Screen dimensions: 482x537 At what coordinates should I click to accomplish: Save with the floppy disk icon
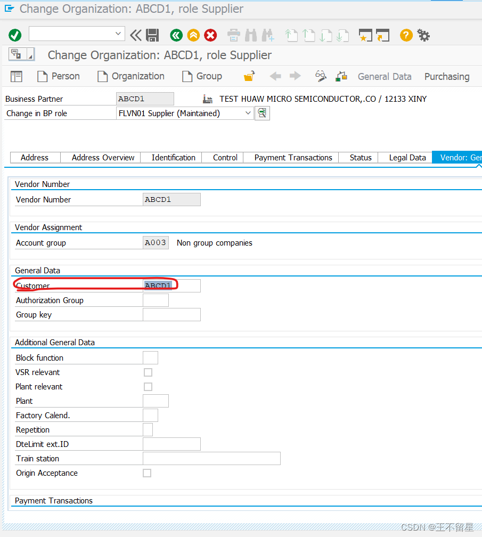[x=152, y=35]
